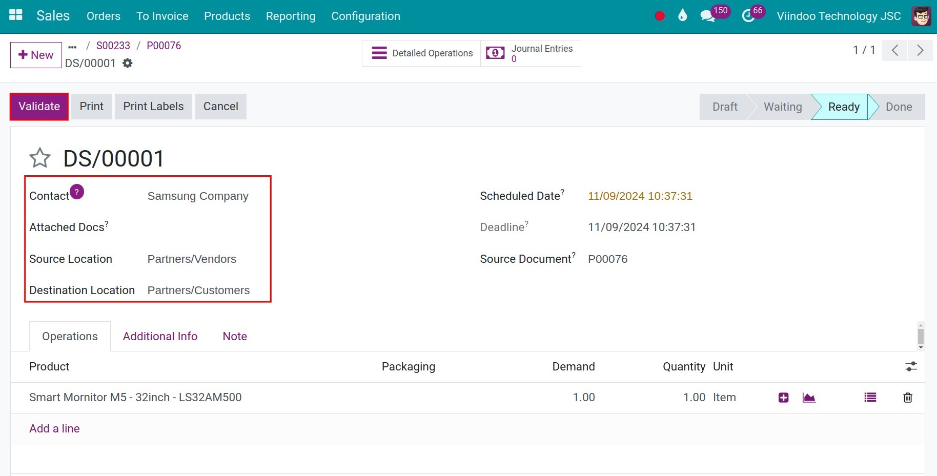The image size is (937, 476).
Task: Click the tab area vertical scrollbar
Action: click(921, 336)
